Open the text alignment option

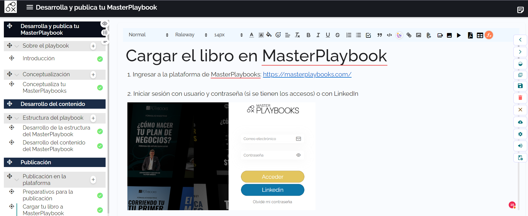[288, 35]
